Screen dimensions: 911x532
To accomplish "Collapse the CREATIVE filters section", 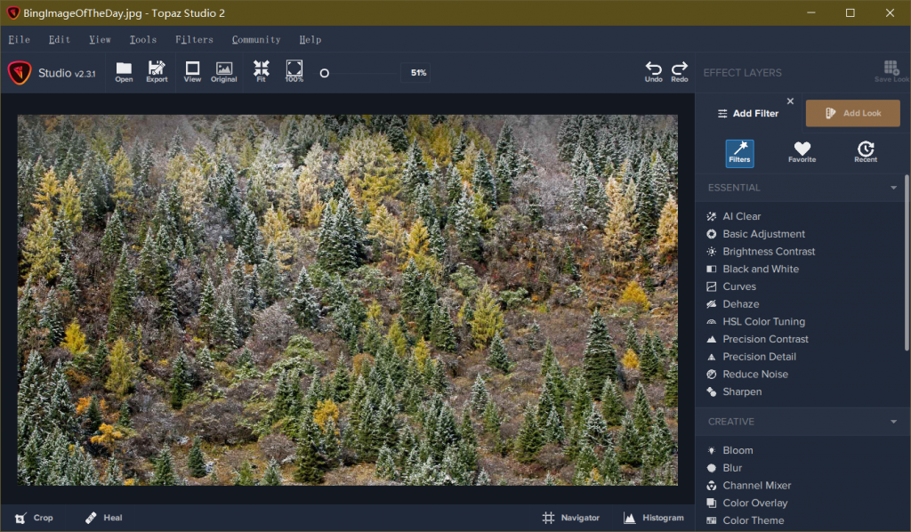I will [x=893, y=422].
